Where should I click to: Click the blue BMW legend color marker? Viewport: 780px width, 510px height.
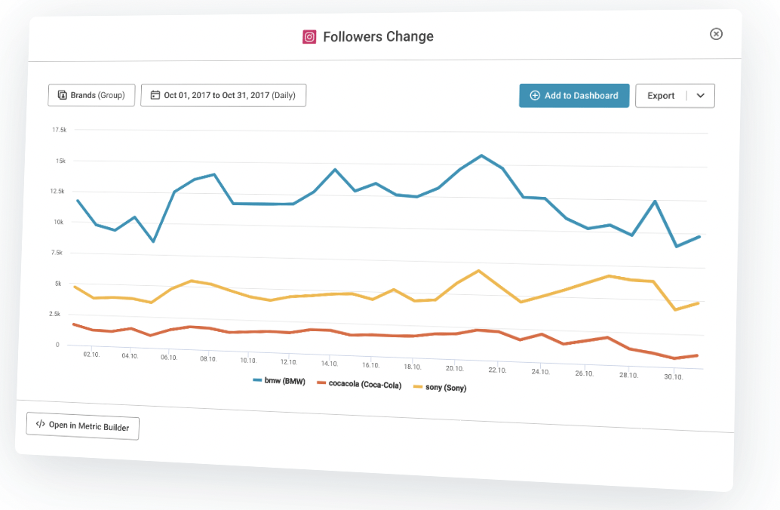pyautogui.click(x=257, y=379)
